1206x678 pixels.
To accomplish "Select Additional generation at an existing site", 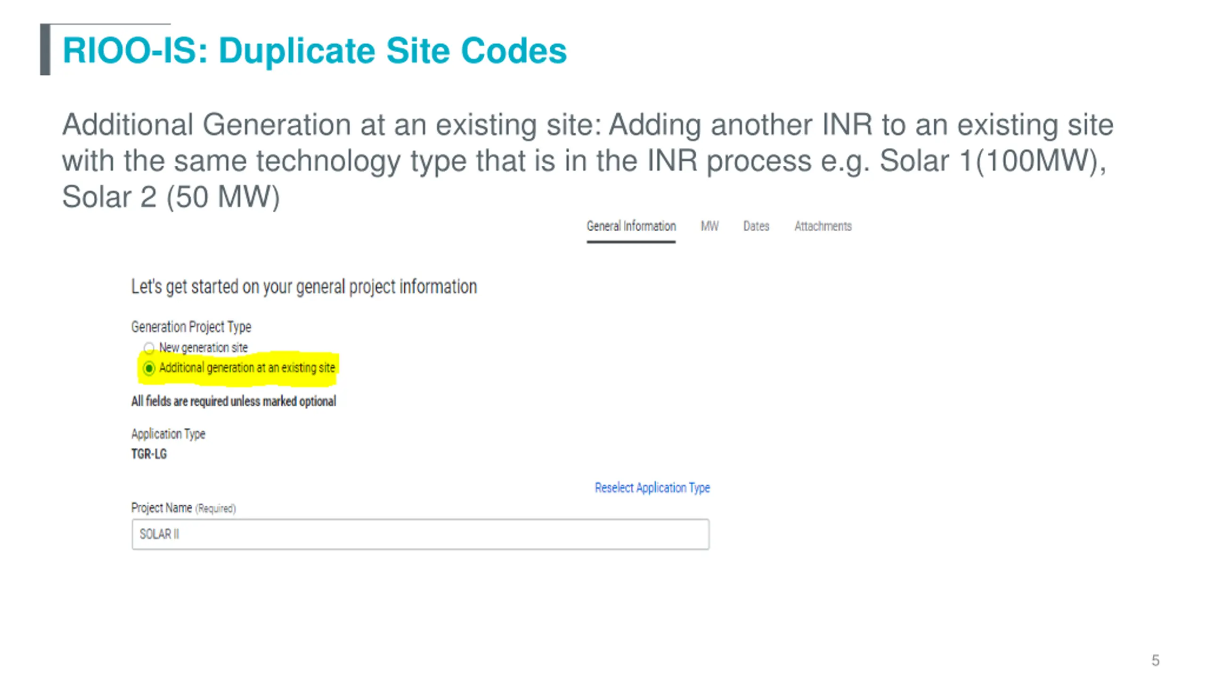I will tap(149, 368).
